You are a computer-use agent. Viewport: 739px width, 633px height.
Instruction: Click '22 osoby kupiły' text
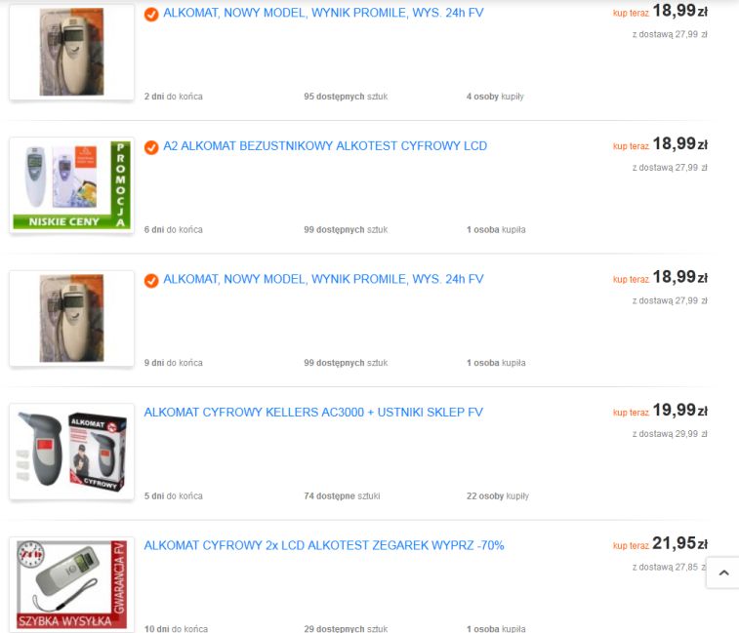[498, 495]
